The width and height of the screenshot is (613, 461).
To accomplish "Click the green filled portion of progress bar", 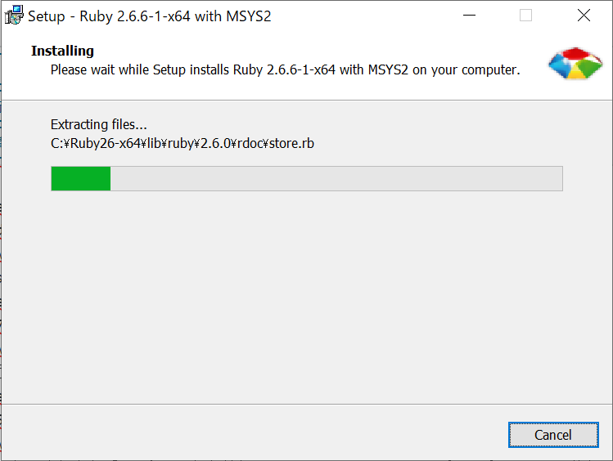I will pos(81,179).
